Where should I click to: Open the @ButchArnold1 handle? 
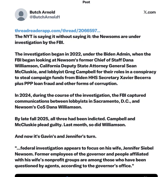click(45, 17)
